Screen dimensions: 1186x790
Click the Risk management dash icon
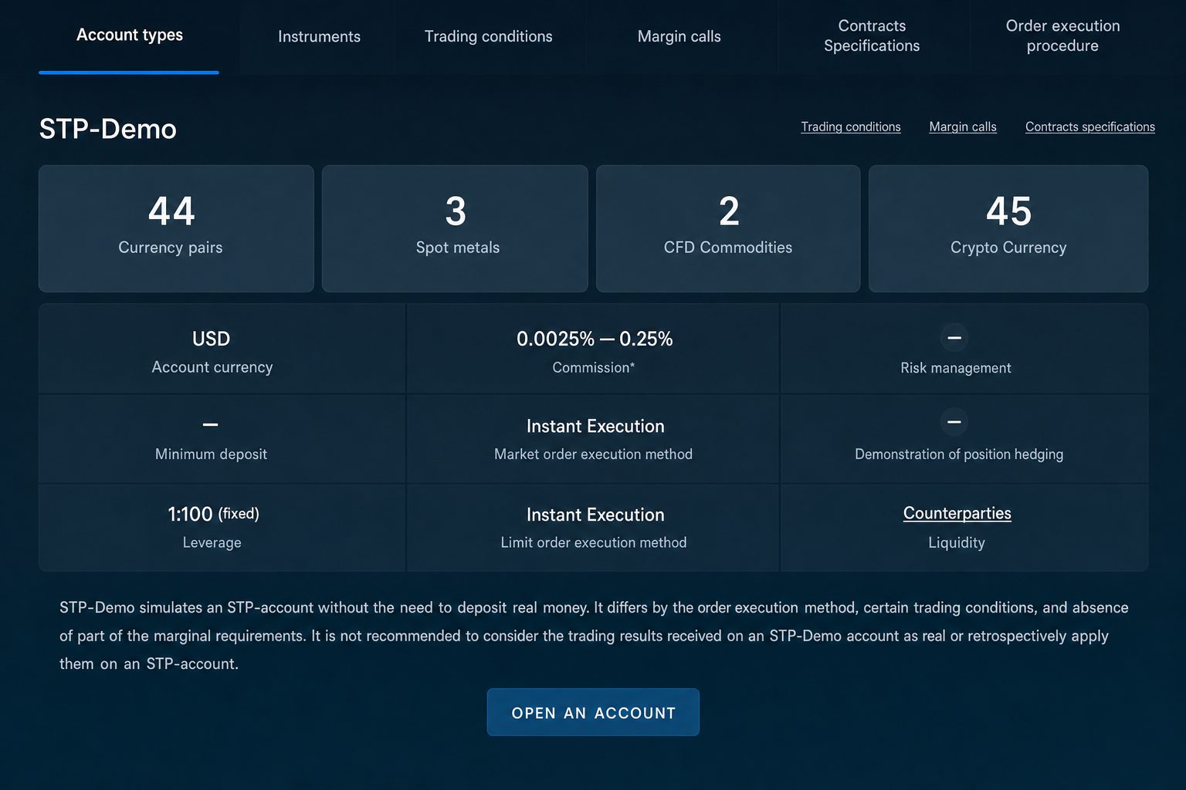[954, 338]
